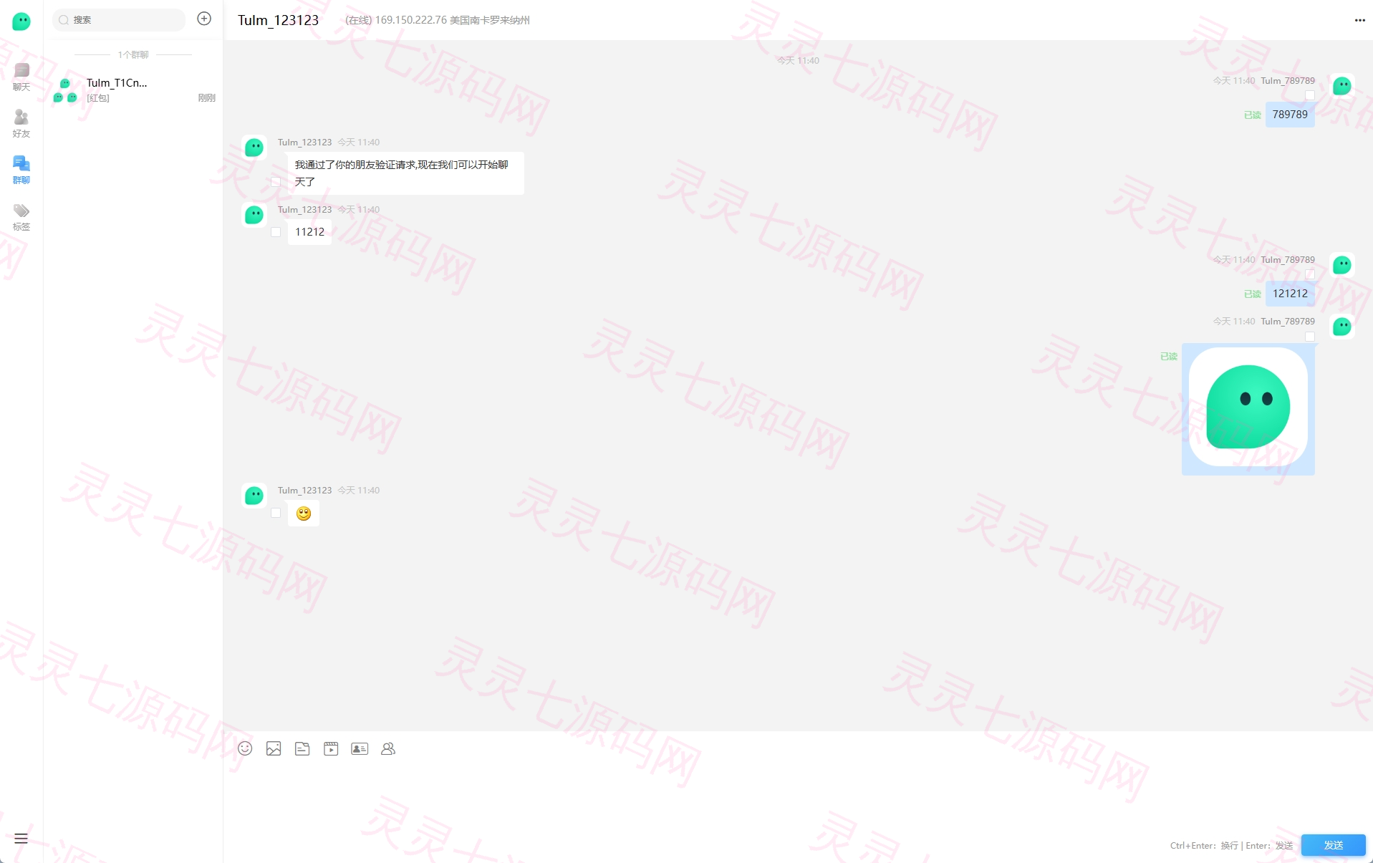
Task: Switch to the 群聊 group chat tab
Action: point(21,170)
